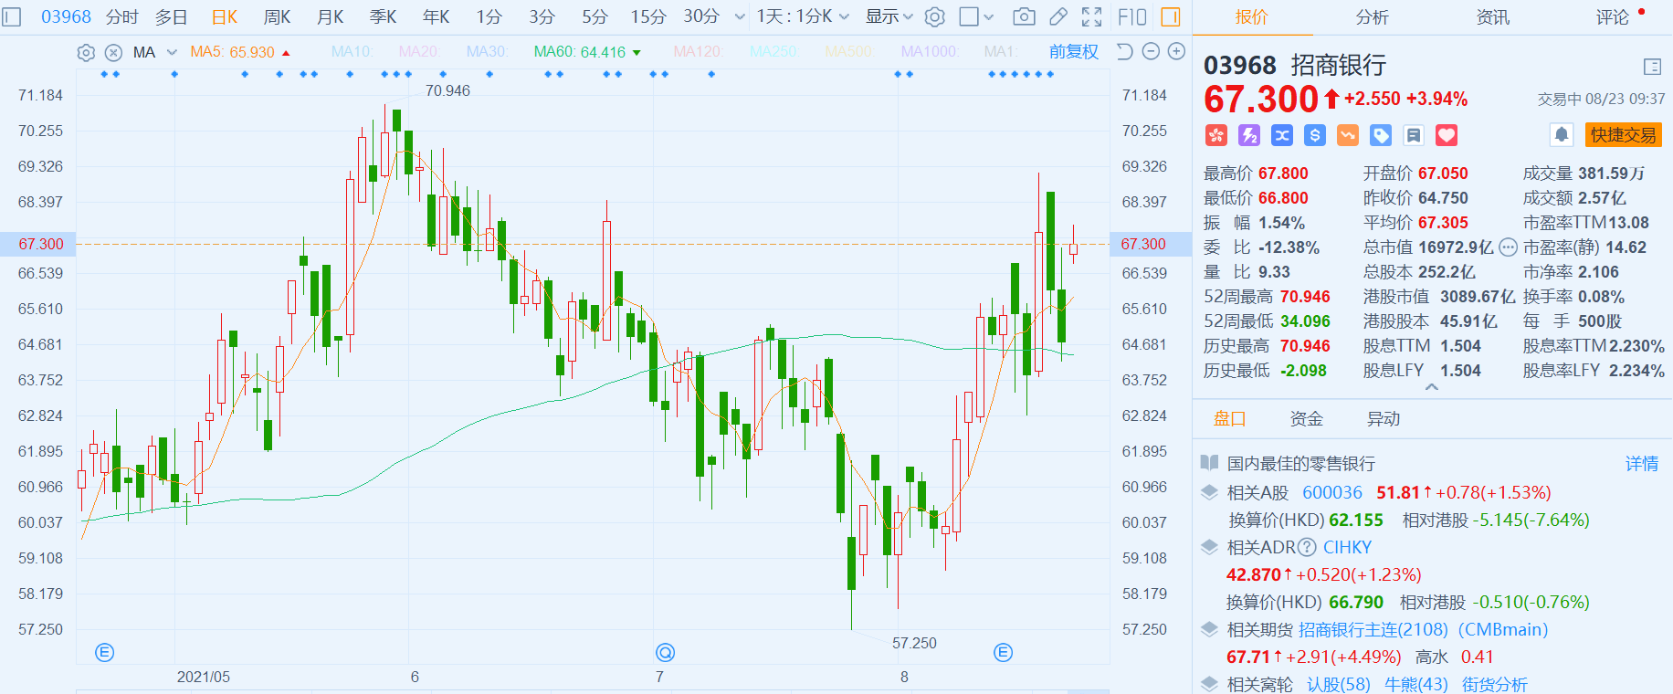Open the note memo badge icon

point(1414,135)
